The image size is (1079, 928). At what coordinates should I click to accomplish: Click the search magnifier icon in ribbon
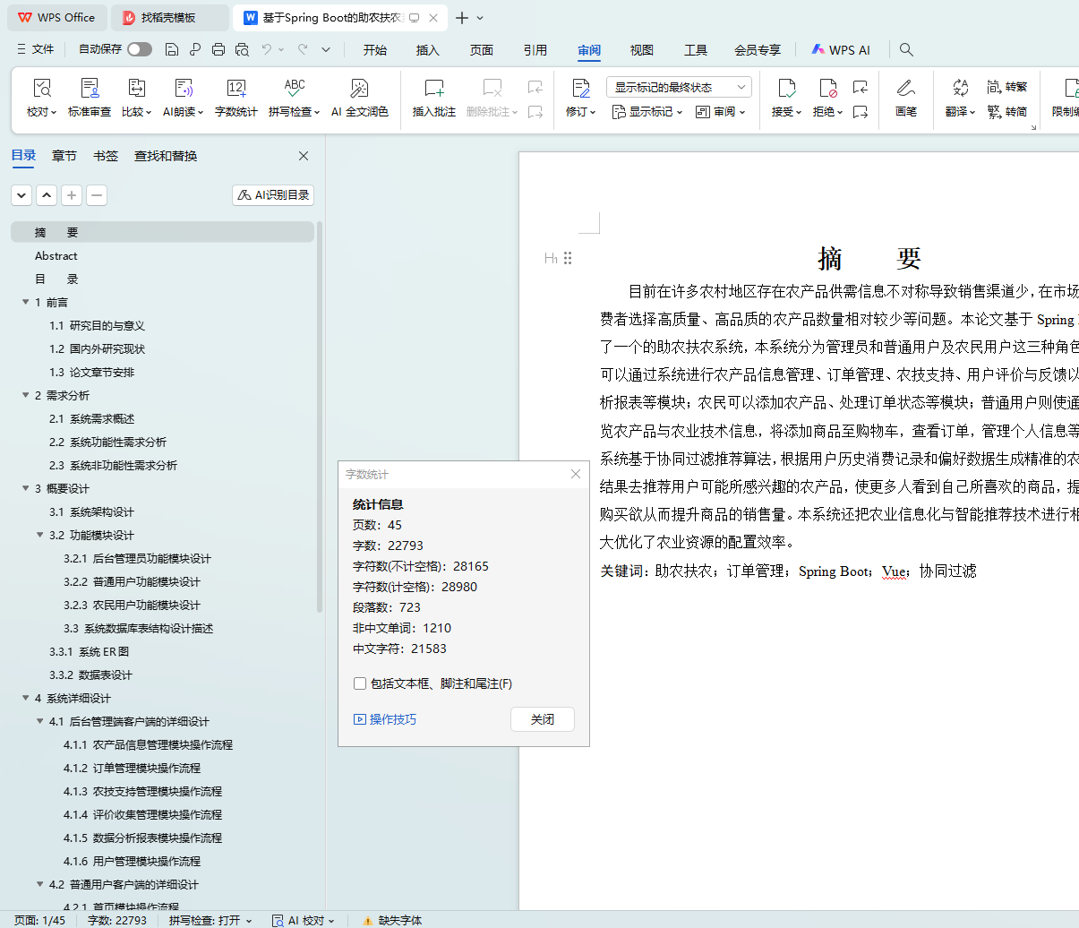[906, 50]
